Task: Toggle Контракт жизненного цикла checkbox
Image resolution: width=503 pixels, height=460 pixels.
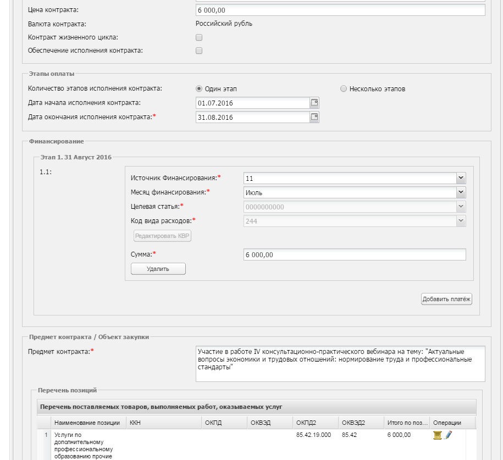Action: 199,37
